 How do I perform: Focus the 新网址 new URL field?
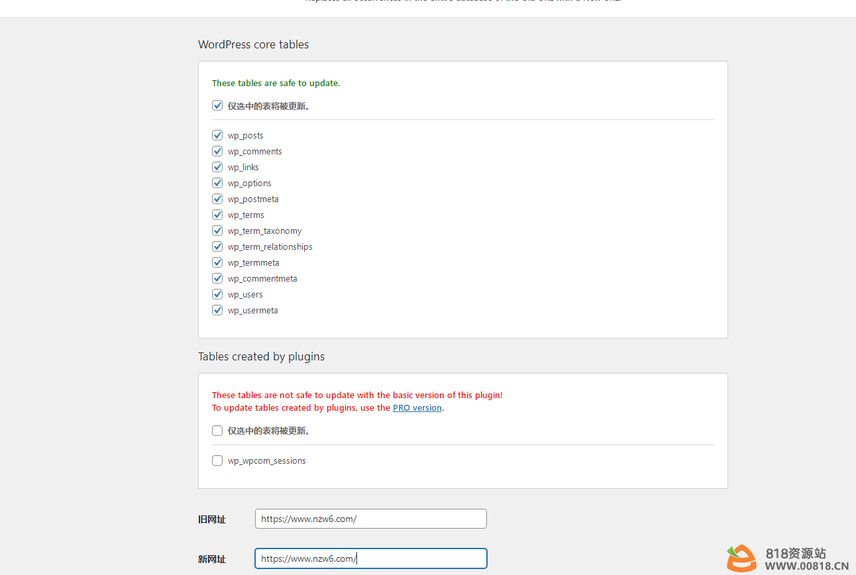(371, 558)
